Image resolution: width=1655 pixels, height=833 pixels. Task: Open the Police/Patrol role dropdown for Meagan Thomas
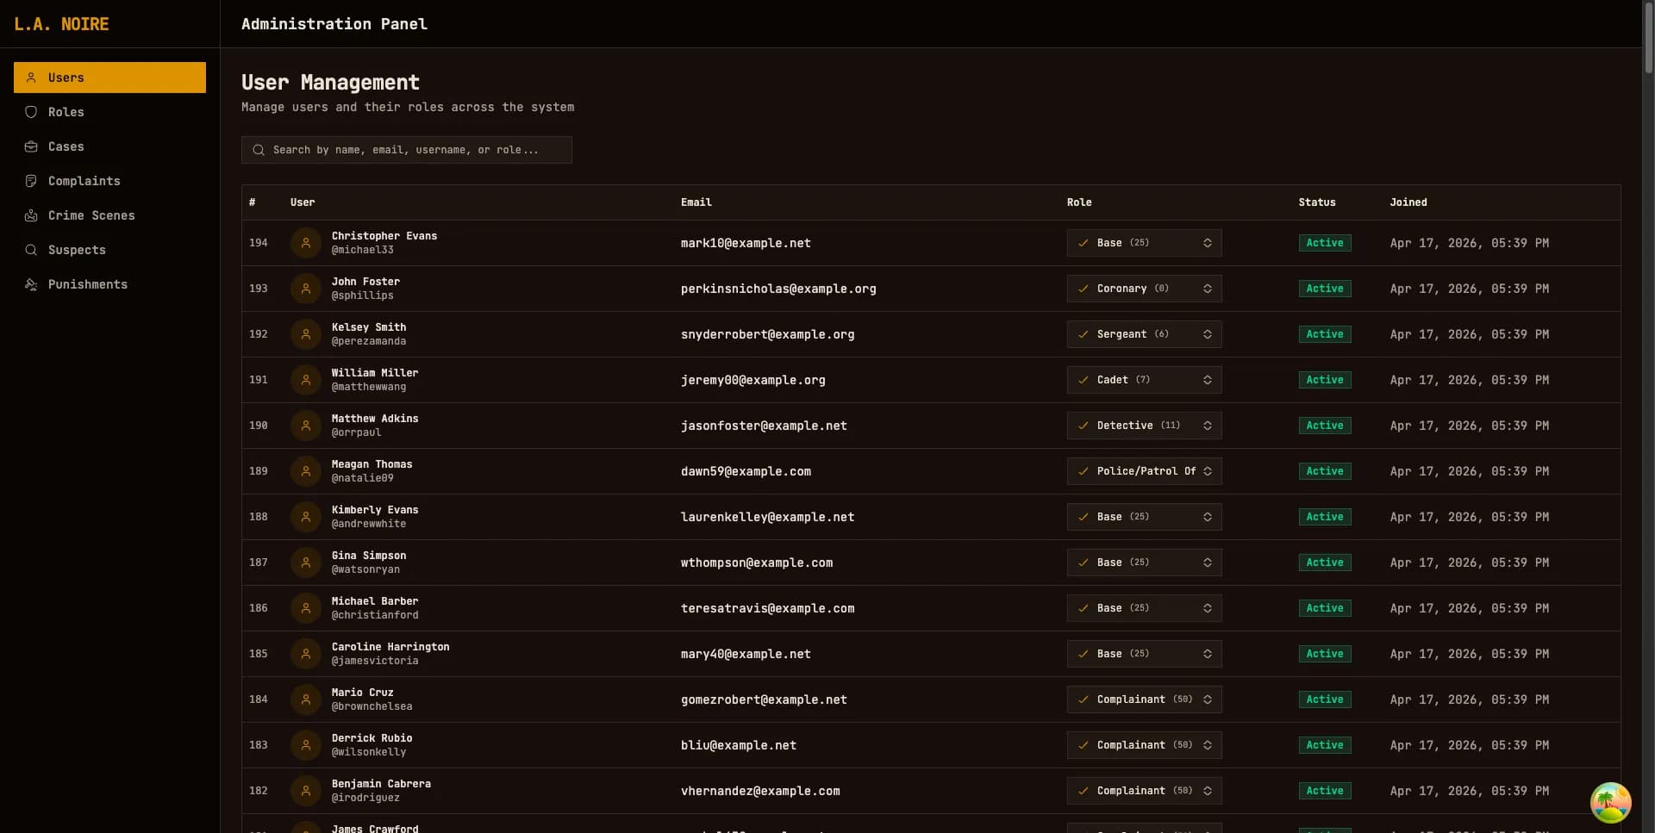click(x=1144, y=471)
